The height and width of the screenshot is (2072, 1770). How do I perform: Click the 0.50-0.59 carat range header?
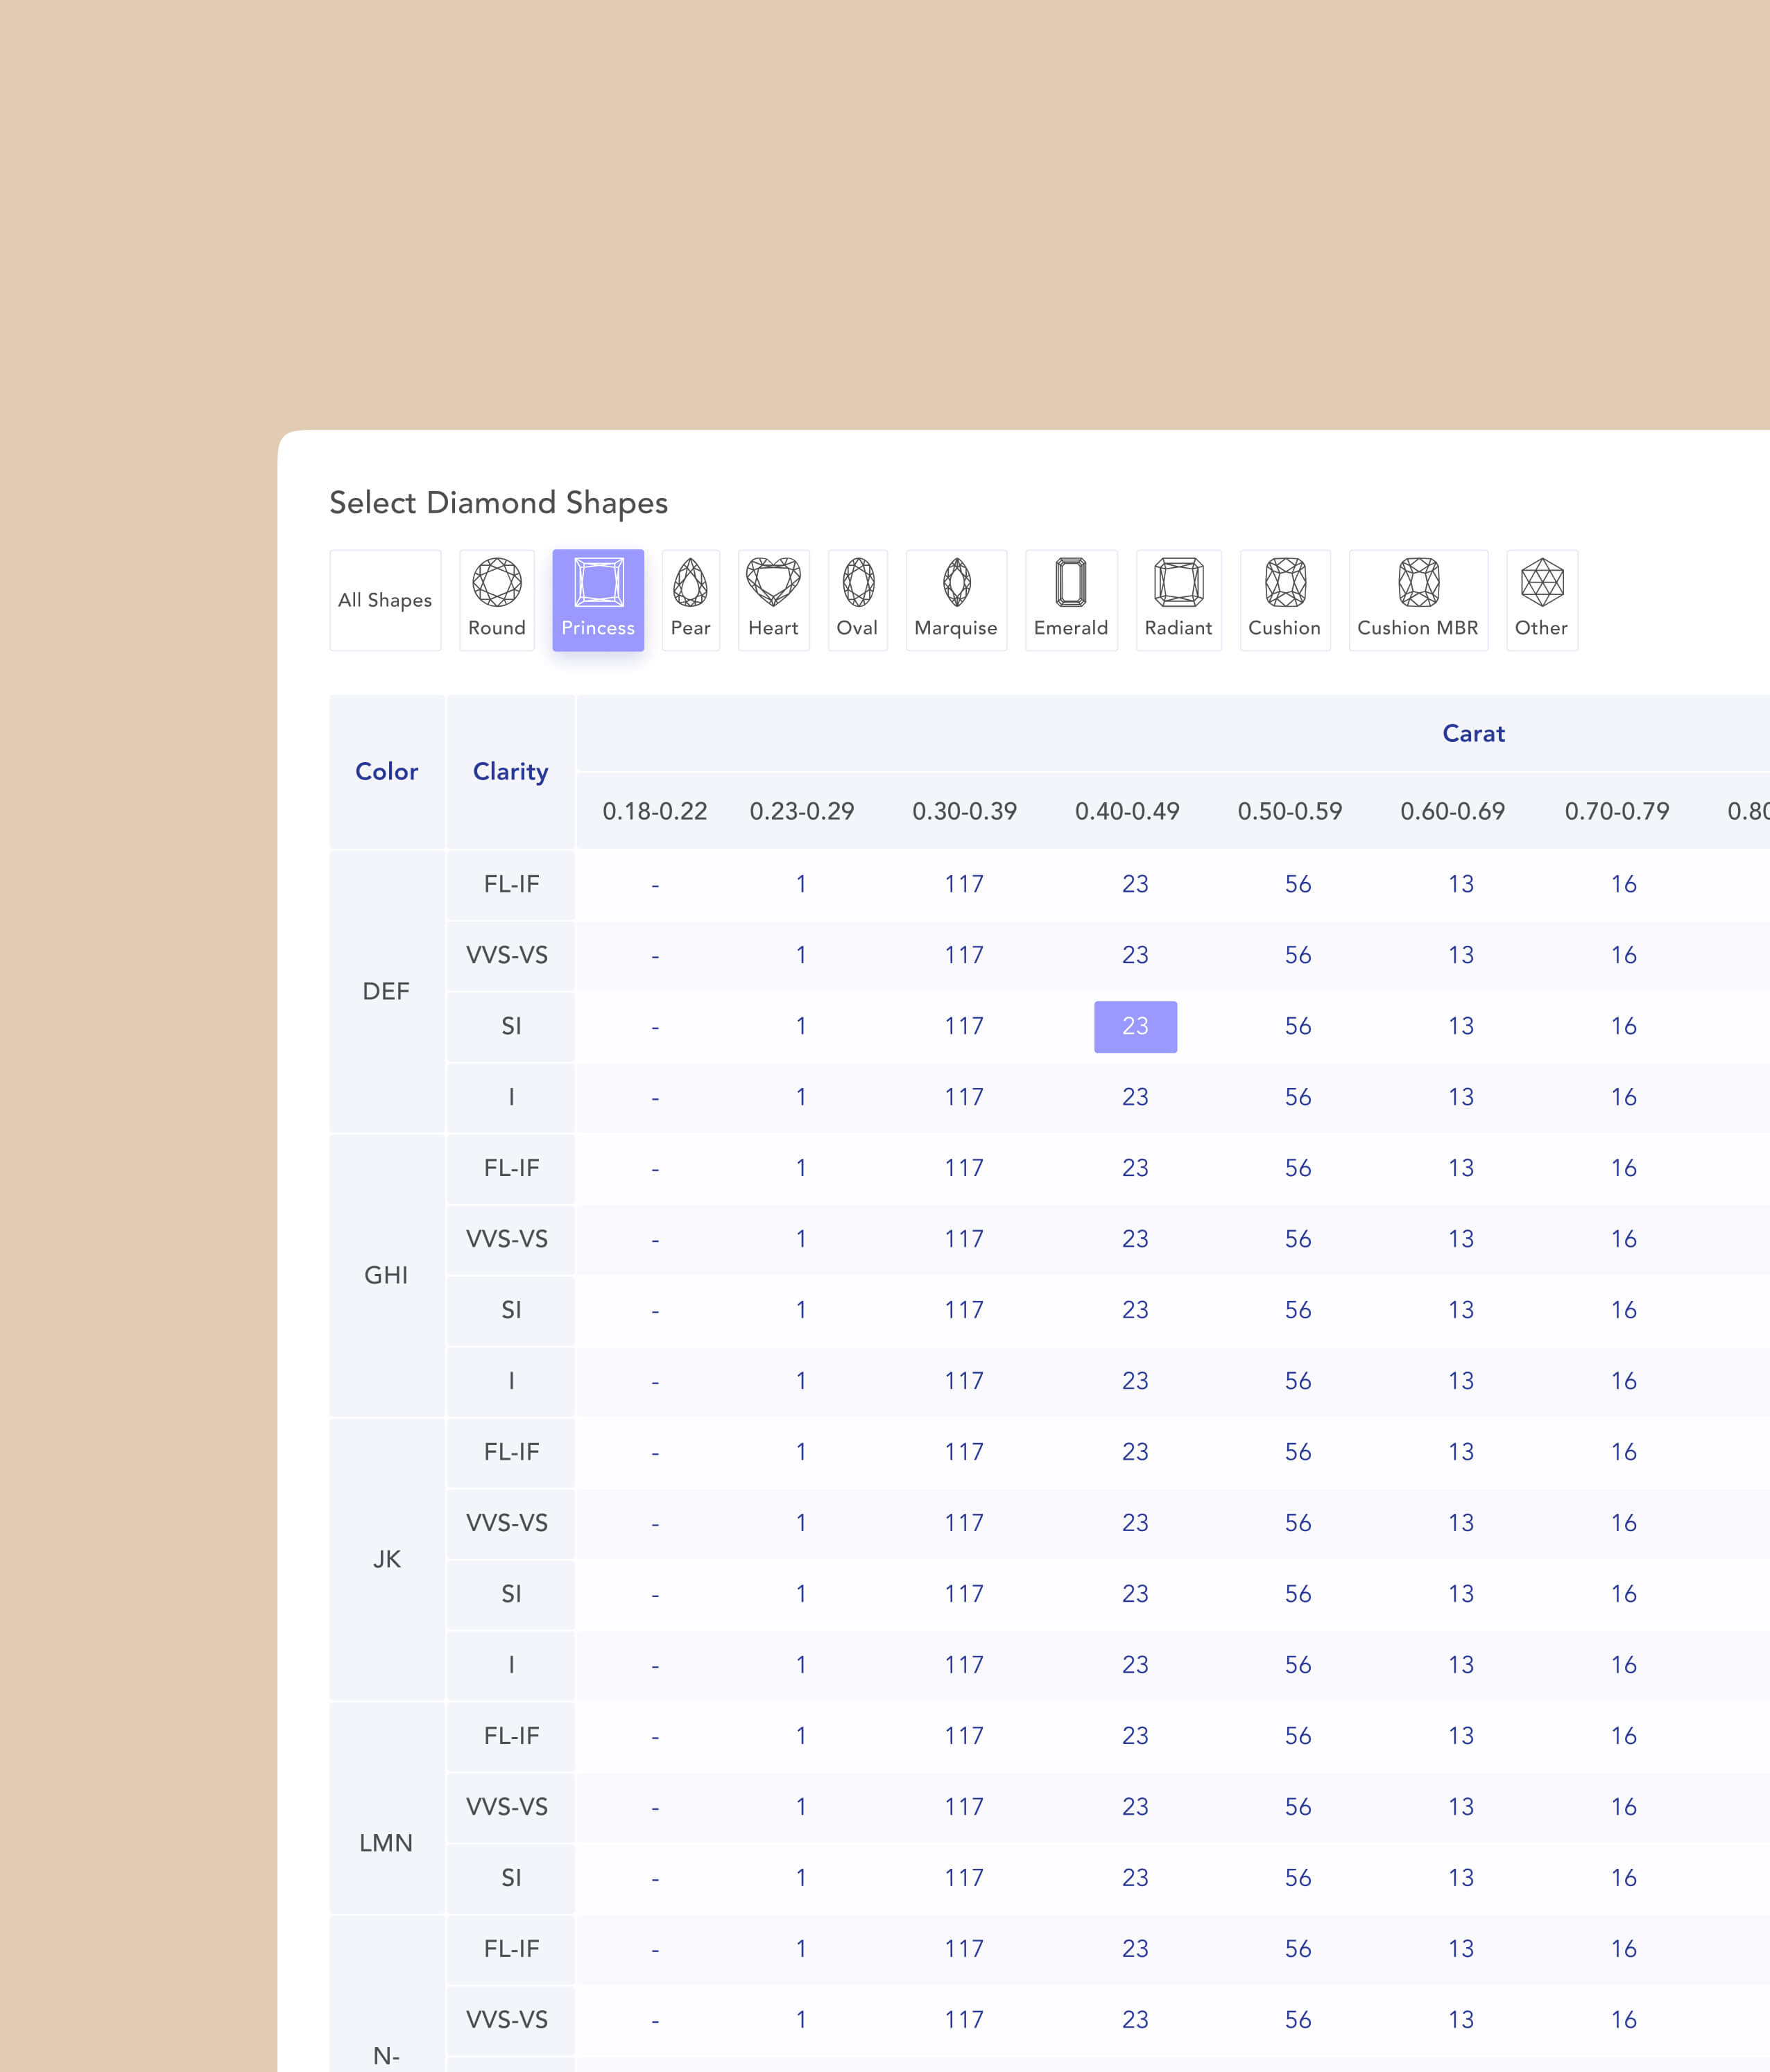click(1289, 811)
